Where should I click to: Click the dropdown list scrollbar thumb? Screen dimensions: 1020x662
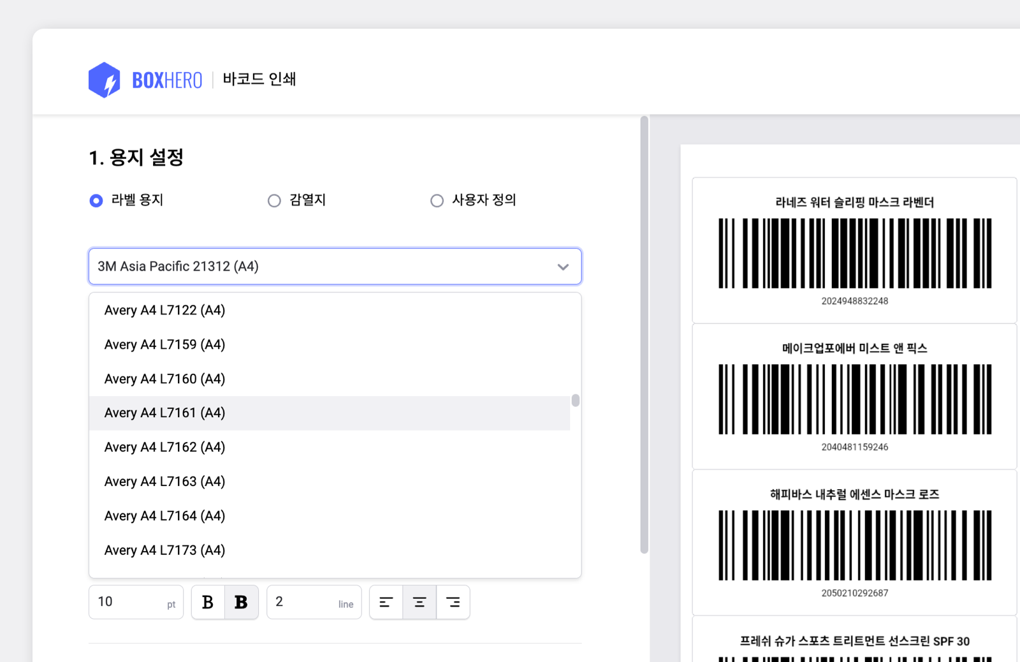click(x=576, y=400)
